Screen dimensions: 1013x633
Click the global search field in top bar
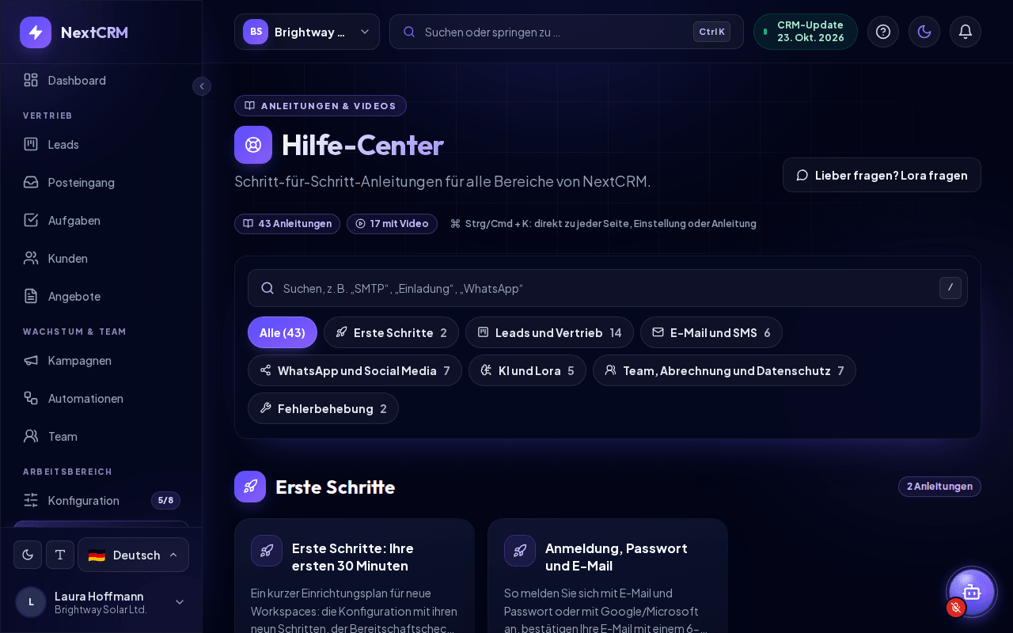tap(567, 32)
